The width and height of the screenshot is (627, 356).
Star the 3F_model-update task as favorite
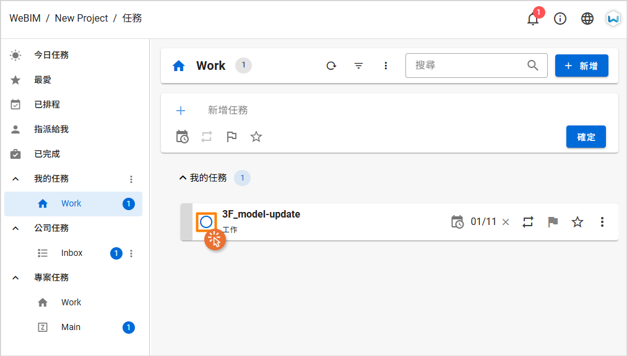coord(577,222)
